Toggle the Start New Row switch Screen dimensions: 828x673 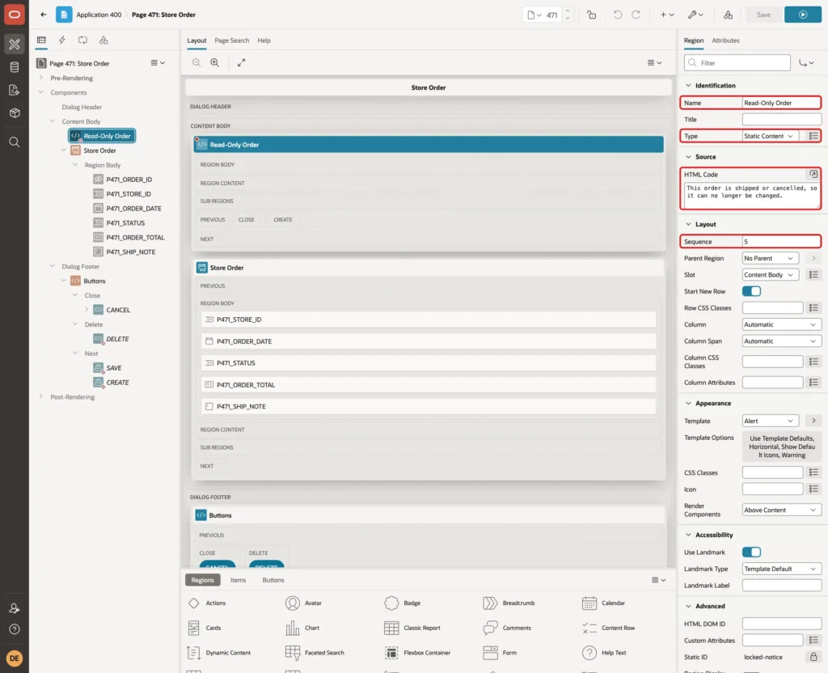[751, 291]
